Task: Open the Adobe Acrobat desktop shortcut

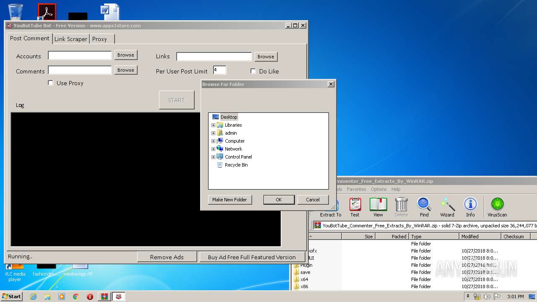Action: 47,12
